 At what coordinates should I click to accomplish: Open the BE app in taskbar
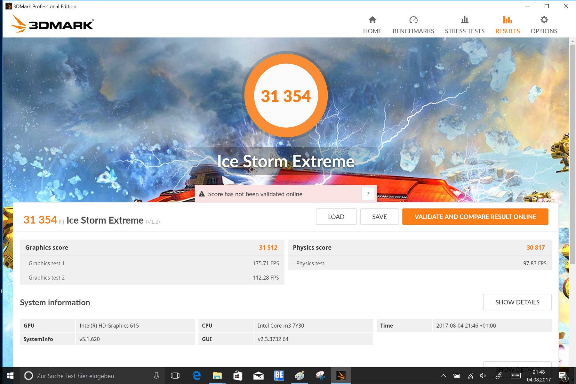279,376
